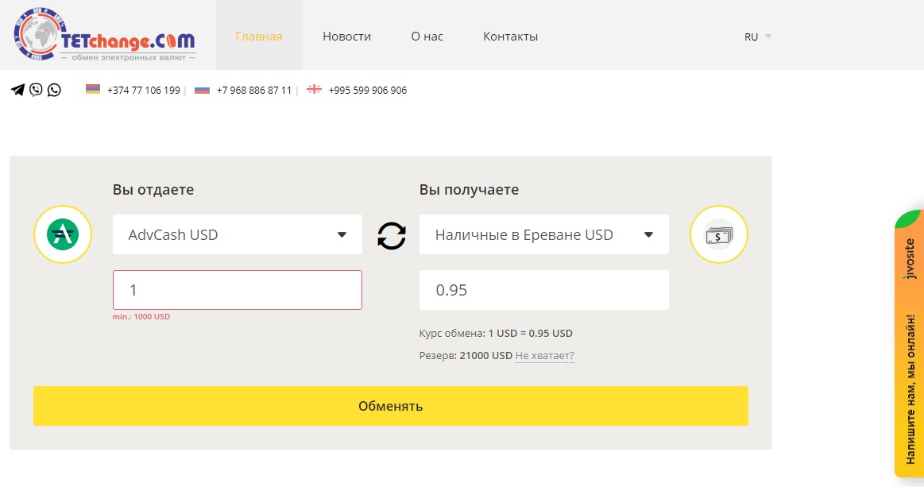Open WhatsApp chat icon
The image size is (924, 487).
[x=54, y=90]
